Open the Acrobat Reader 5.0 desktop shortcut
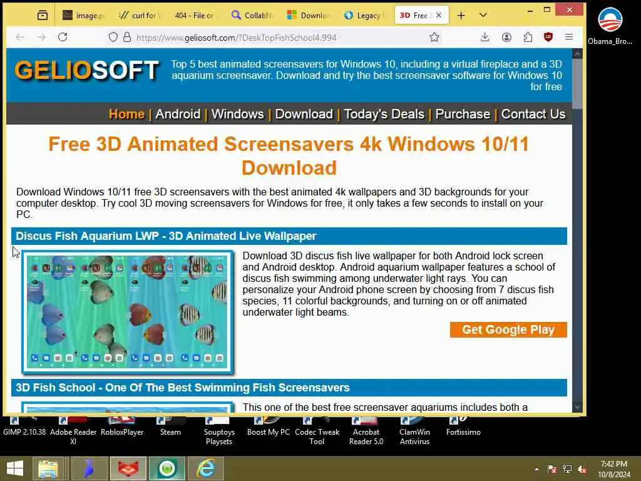This screenshot has width=641, height=481. click(366, 431)
